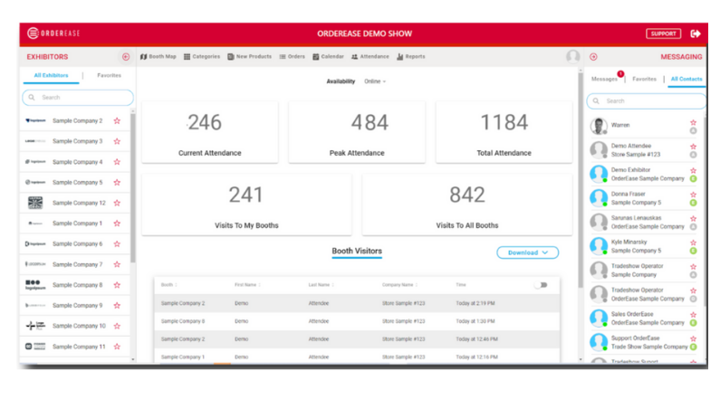Open Sample Company 12 exhibitor

(73, 203)
